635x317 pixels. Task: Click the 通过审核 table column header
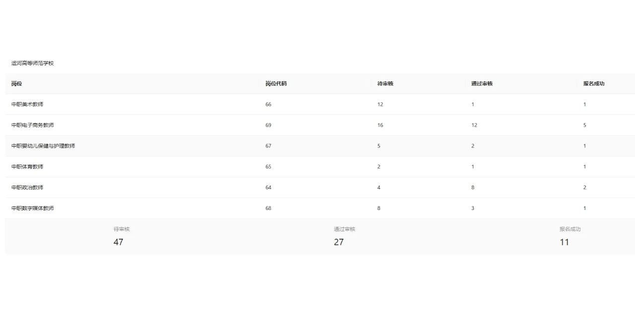[482, 84]
